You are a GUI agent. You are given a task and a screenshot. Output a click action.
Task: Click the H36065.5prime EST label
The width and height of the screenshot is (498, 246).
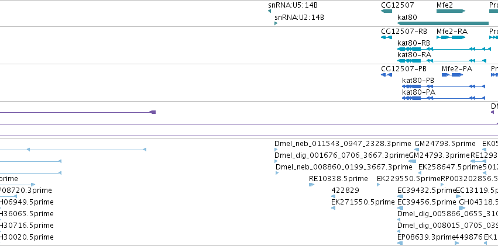point(27,214)
